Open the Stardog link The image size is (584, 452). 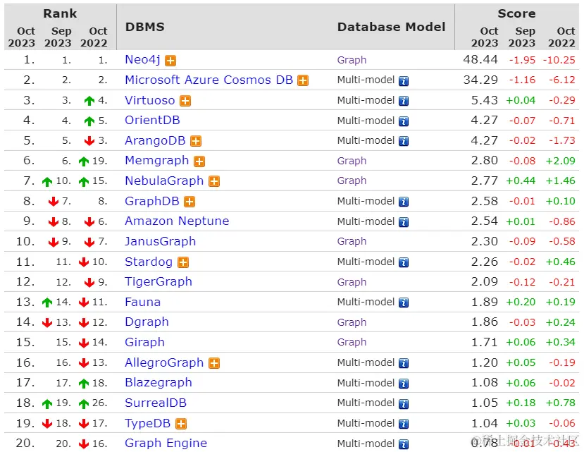pyautogui.click(x=149, y=262)
